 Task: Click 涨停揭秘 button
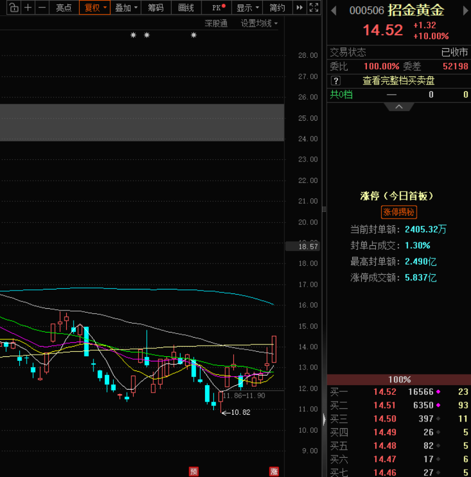tap(399, 212)
